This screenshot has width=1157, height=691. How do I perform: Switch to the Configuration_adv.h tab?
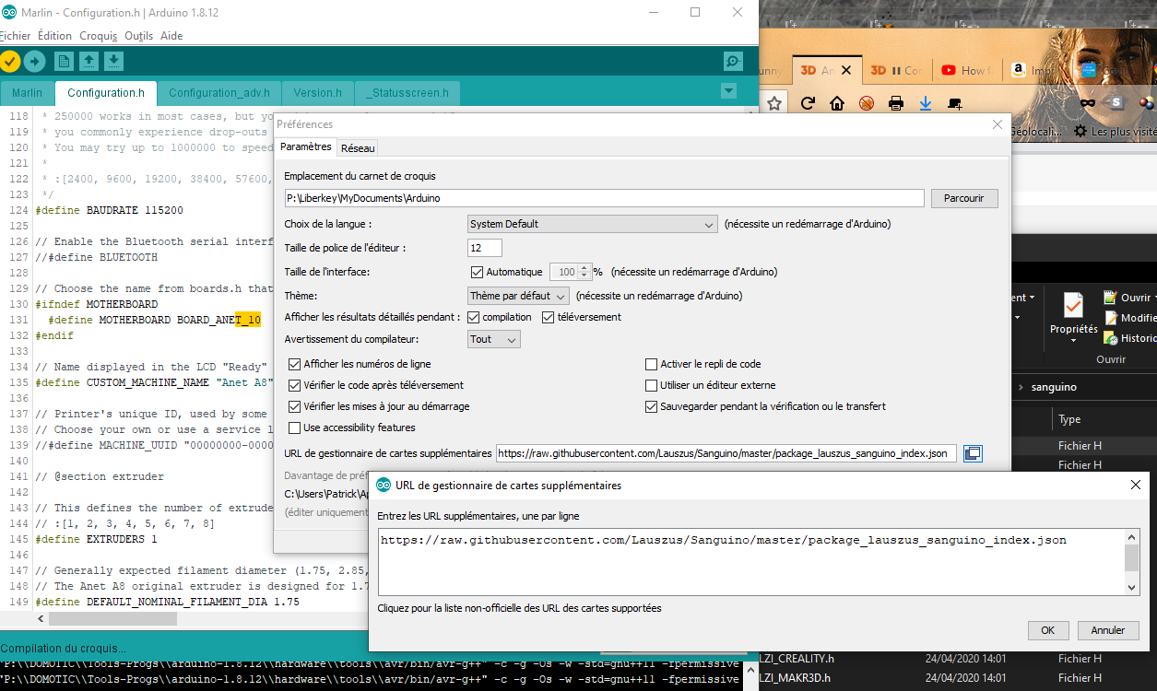pos(219,93)
